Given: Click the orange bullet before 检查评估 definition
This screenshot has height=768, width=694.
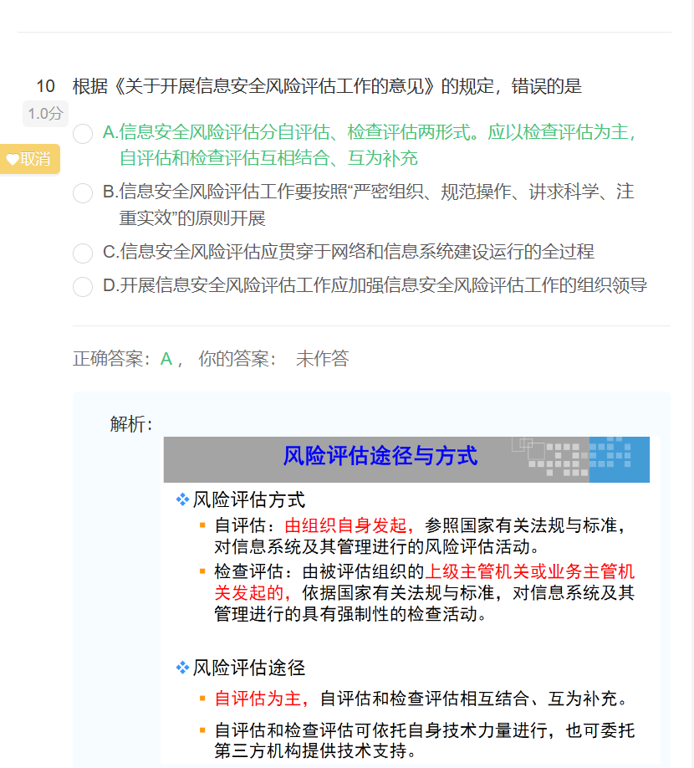Looking at the screenshot, I should coord(202,572).
